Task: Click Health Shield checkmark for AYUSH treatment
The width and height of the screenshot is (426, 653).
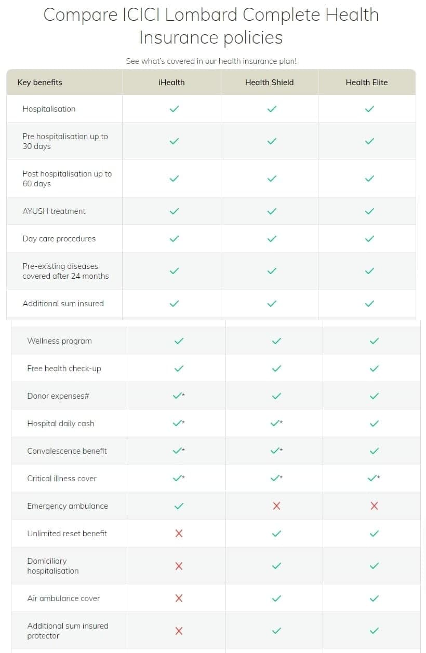Action: (x=272, y=211)
